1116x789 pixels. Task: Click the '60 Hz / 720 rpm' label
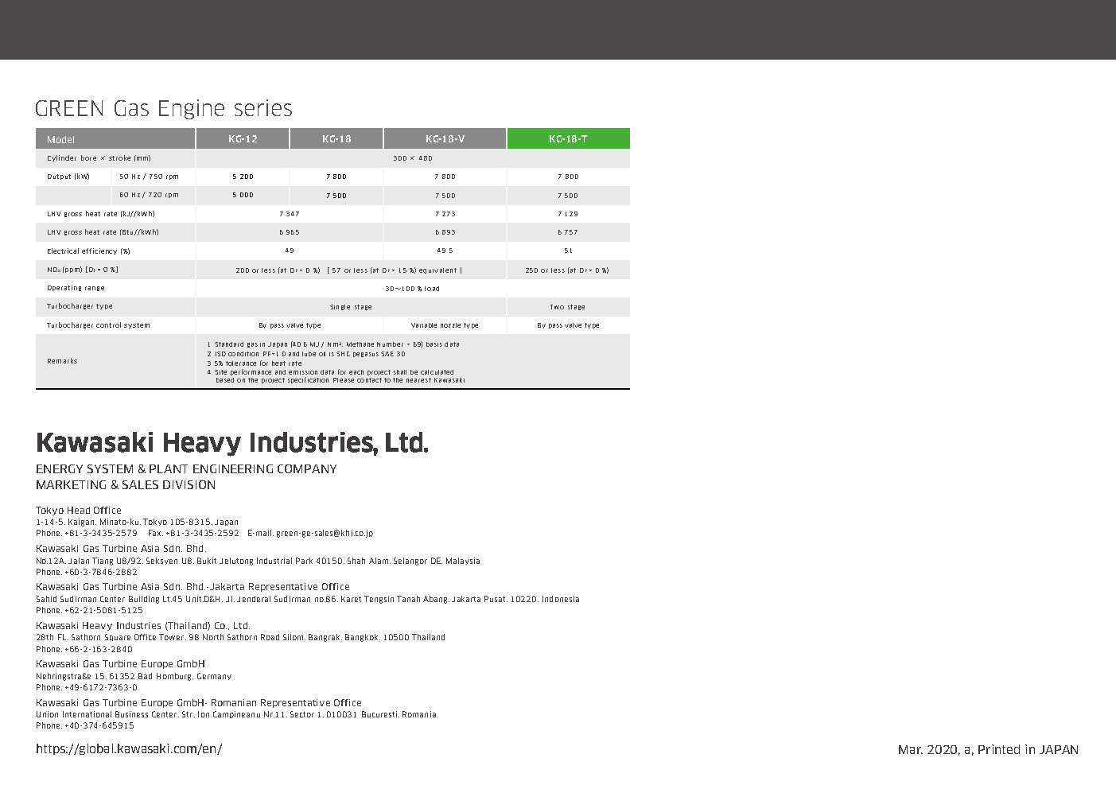[149, 195]
